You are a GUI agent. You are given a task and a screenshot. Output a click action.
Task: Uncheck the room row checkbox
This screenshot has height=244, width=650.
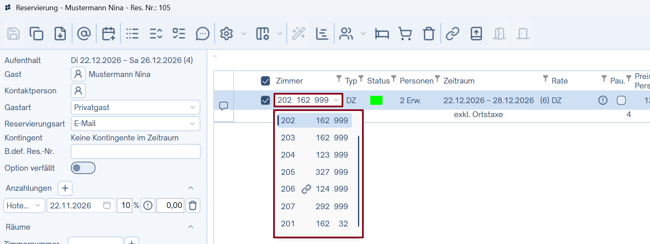pyautogui.click(x=265, y=100)
